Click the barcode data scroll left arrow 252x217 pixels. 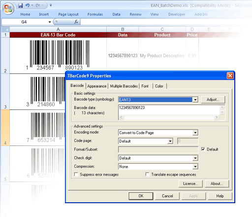point(121,117)
